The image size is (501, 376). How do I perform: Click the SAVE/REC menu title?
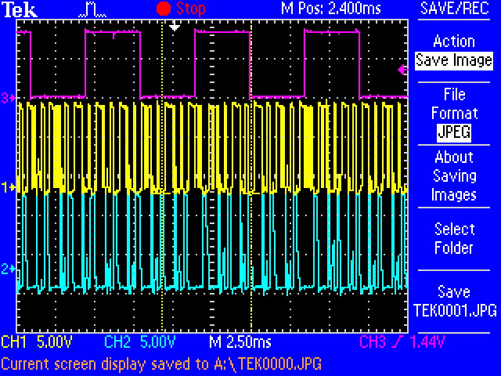coord(454,9)
